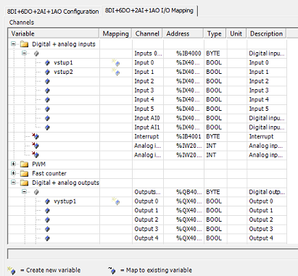
Task: Collapse the Digital + analog outputs folder
Action: tap(13, 183)
